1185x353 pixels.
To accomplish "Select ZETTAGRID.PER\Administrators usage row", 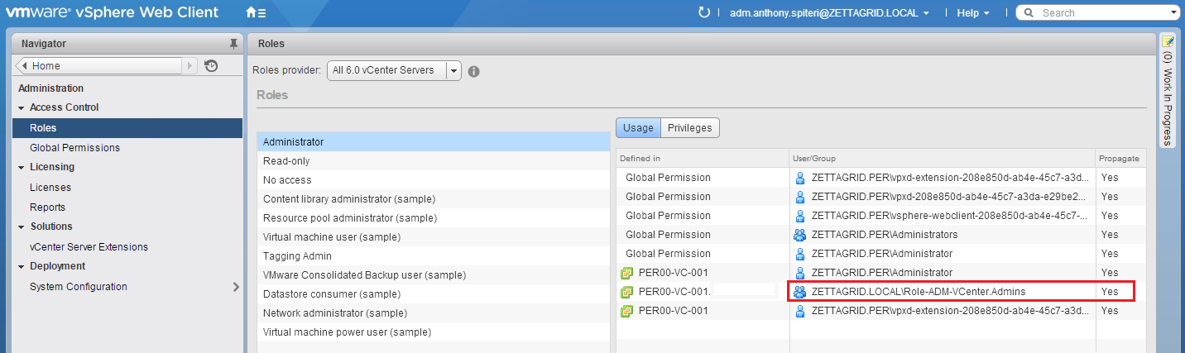I will click(x=881, y=235).
